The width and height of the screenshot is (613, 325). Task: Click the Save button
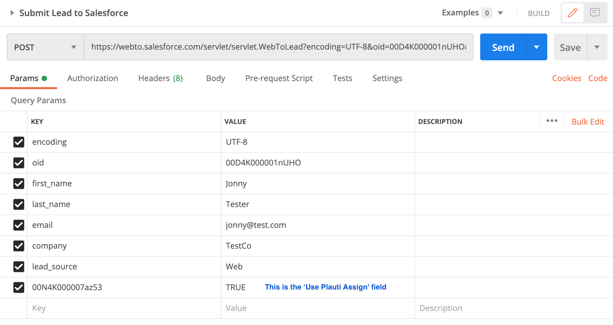[x=570, y=47]
